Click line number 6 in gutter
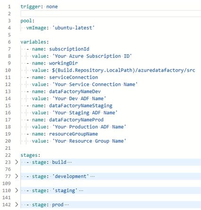This screenshot has width=201, height=210. coord(9,42)
